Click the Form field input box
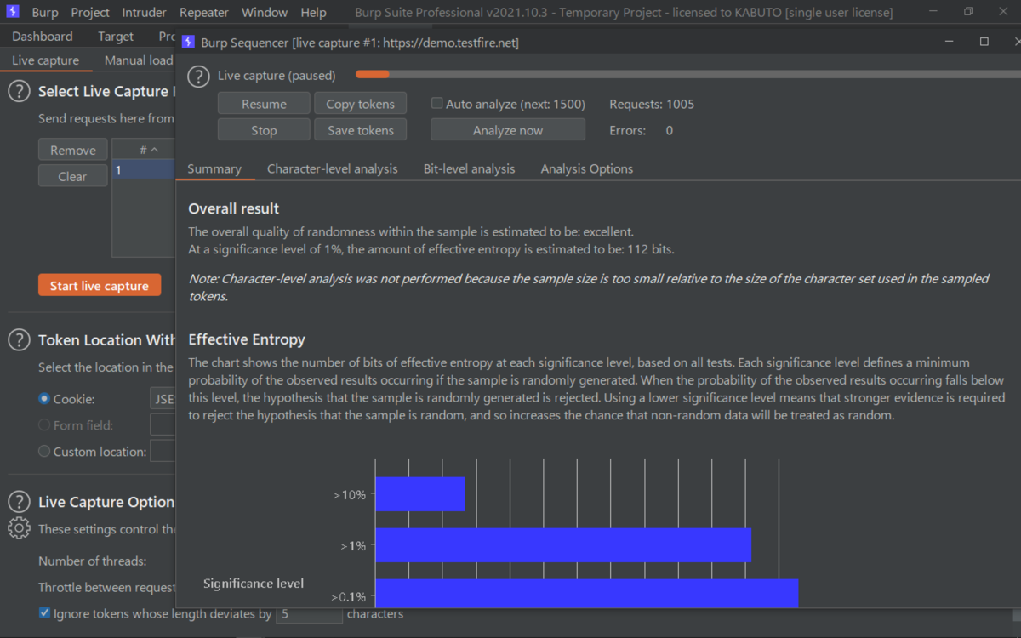 click(163, 425)
